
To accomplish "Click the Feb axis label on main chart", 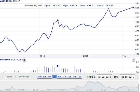I will coord(124,56).
